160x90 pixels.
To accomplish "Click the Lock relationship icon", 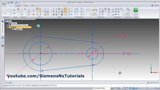I will point(62,9).
